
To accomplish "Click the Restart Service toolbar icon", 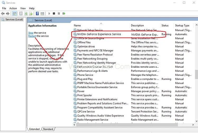I will coord(64,13).
